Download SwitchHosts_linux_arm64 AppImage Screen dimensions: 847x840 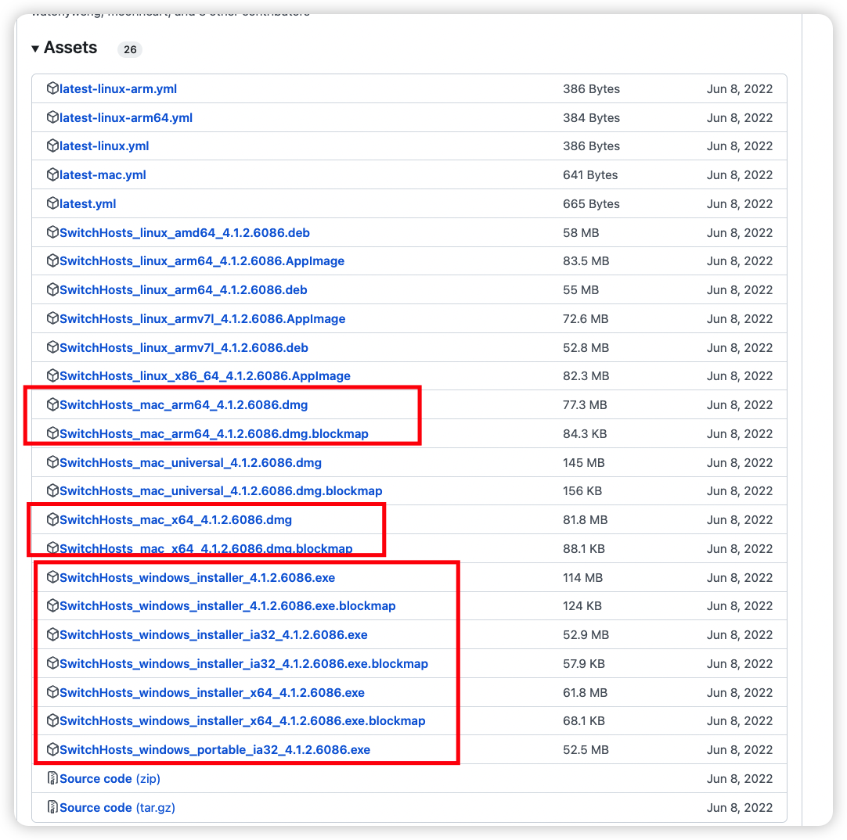[x=202, y=260]
